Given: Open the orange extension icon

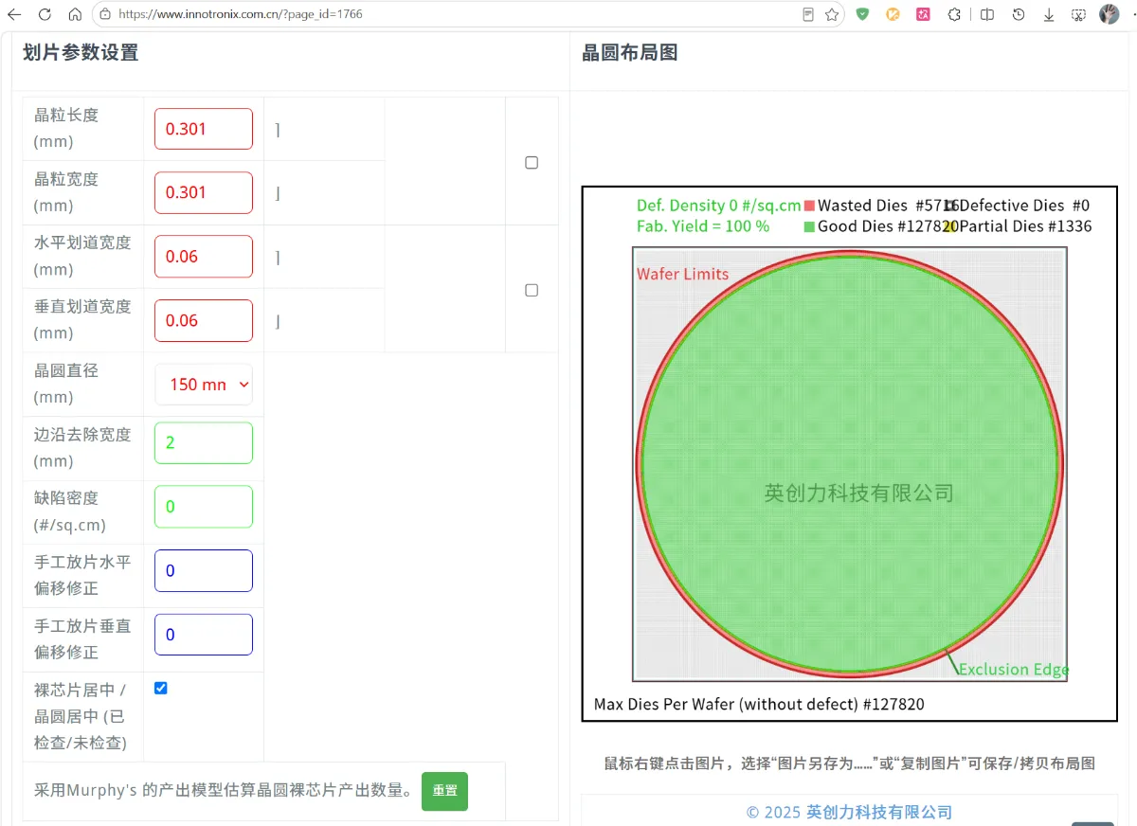Looking at the screenshot, I should point(893,14).
